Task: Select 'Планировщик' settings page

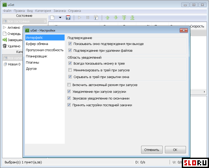Action: [45, 56]
